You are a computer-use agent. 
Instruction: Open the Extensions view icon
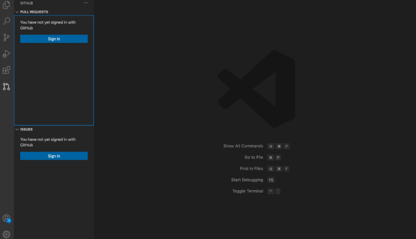(6, 70)
